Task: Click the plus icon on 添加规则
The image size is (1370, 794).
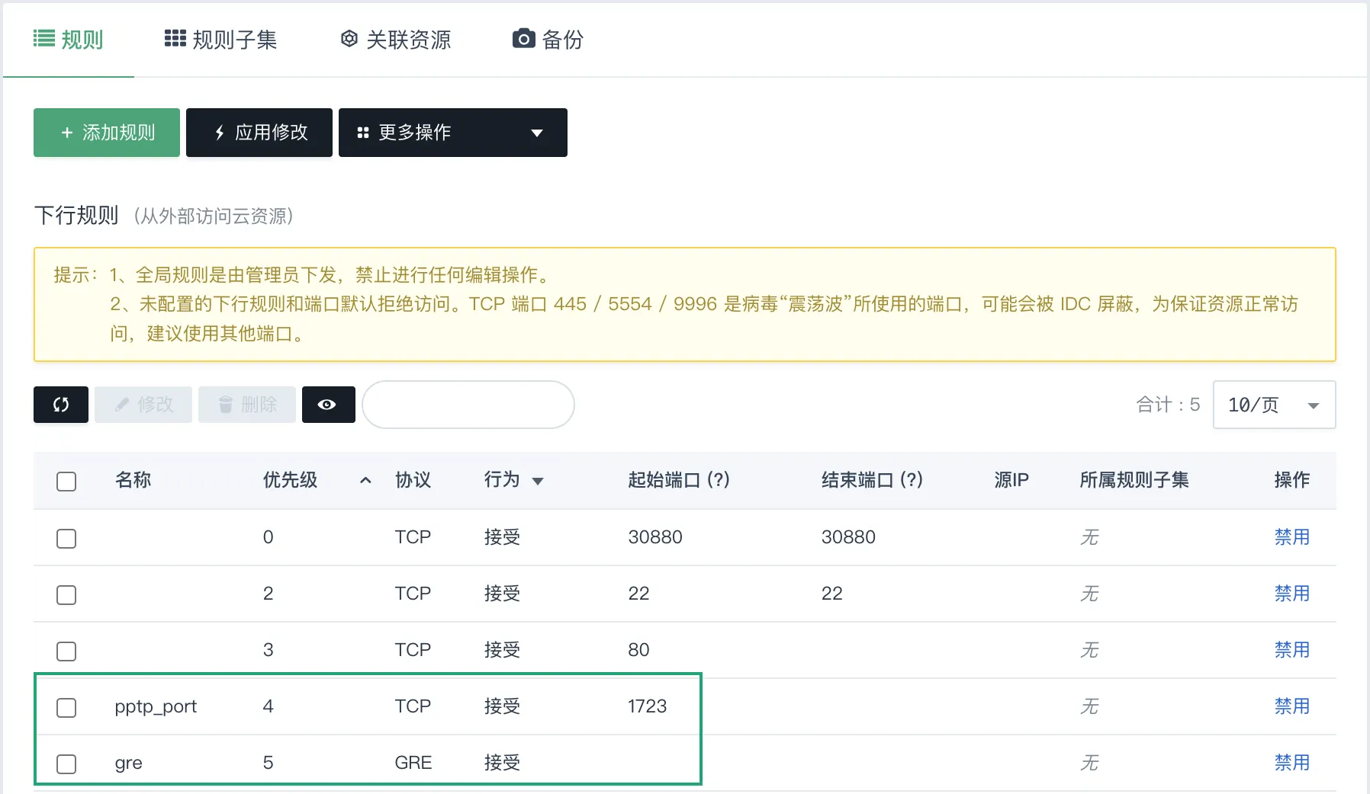Action: (67, 133)
